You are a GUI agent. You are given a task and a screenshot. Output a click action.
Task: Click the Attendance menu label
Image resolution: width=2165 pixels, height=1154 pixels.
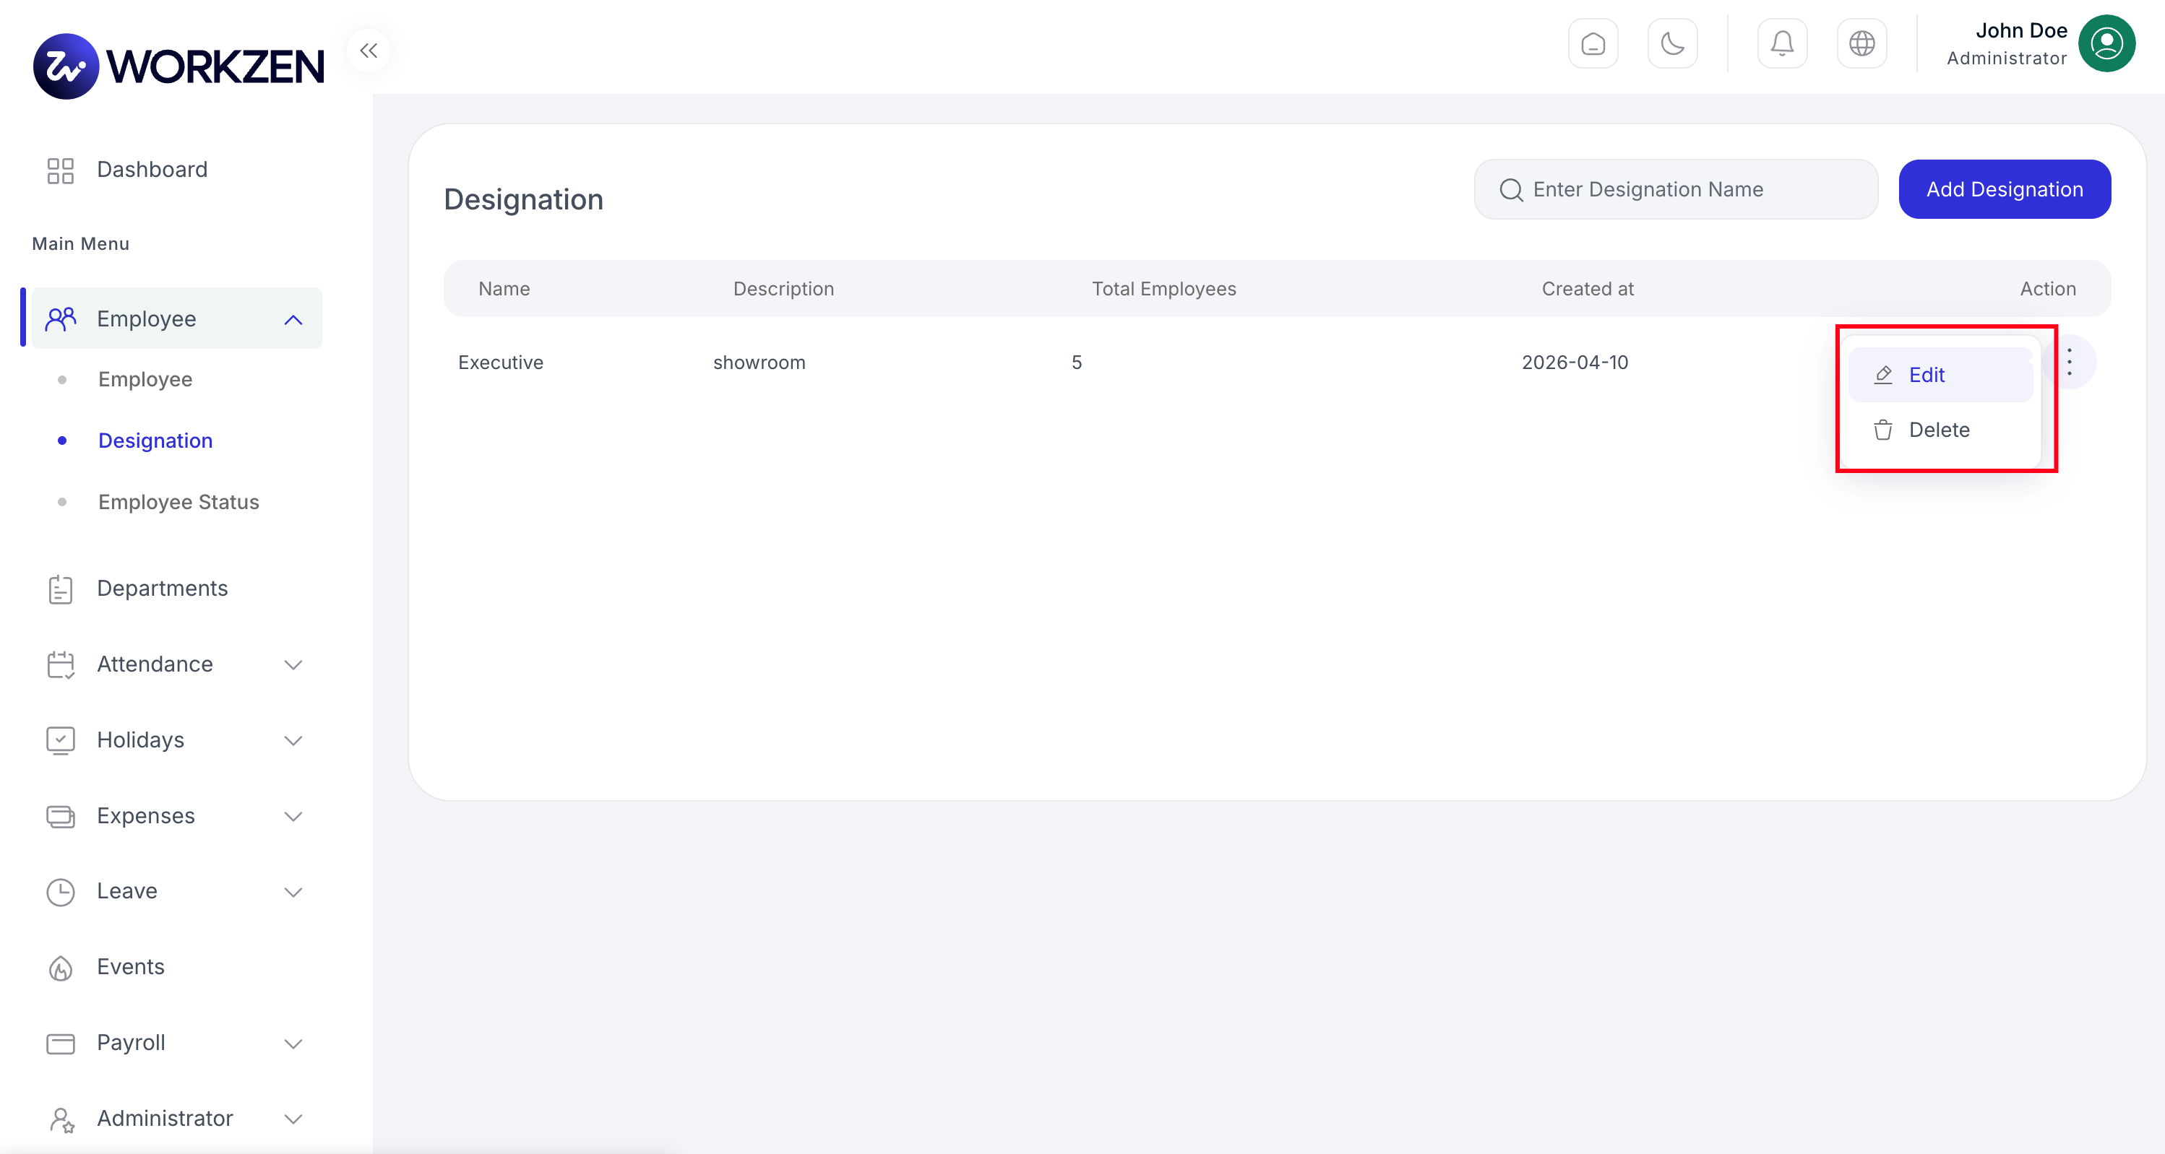tap(155, 664)
